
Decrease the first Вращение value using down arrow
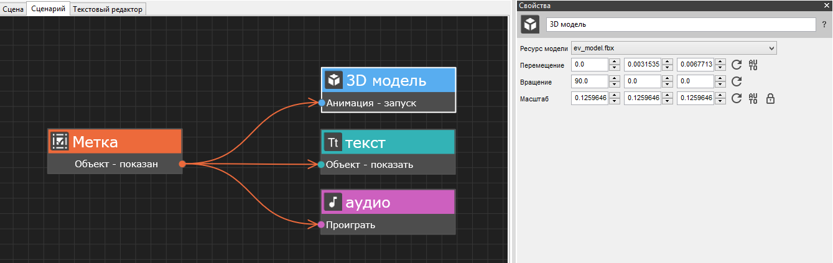click(x=615, y=85)
